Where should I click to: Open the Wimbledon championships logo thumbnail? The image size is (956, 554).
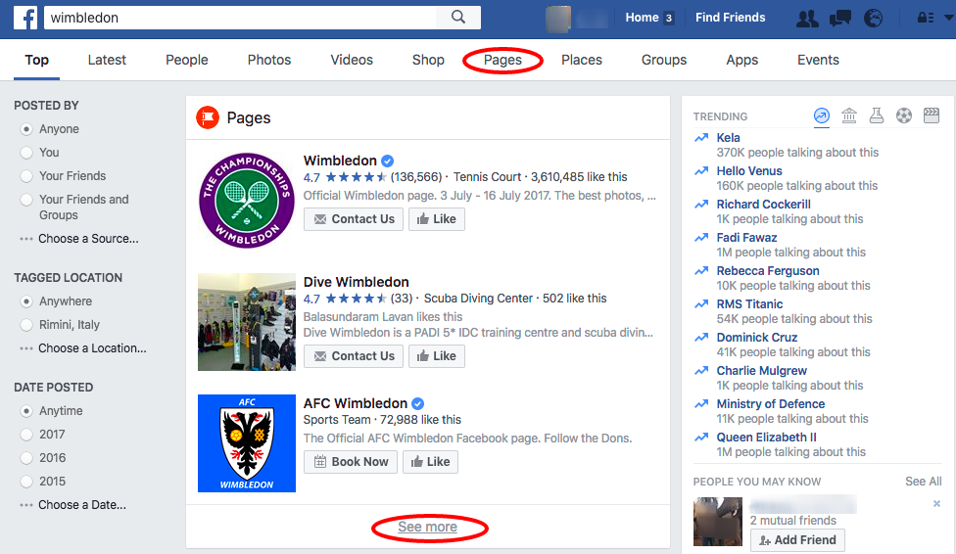[x=246, y=200]
